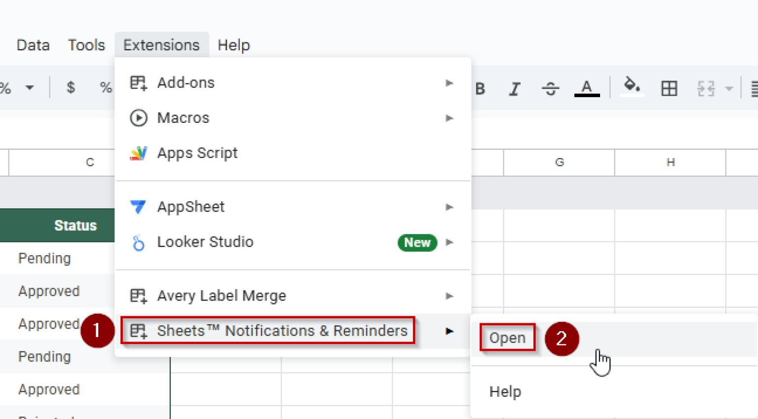Select Help in the Notifications submenu
Image resolution: width=758 pixels, height=419 pixels.
pyautogui.click(x=505, y=391)
